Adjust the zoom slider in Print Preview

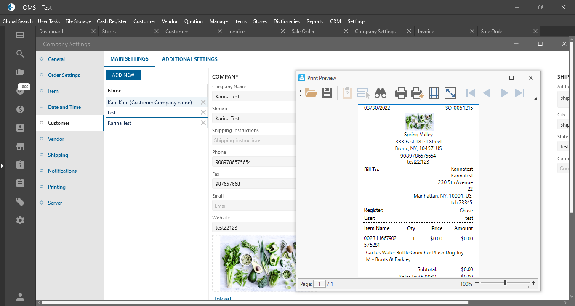point(505,283)
